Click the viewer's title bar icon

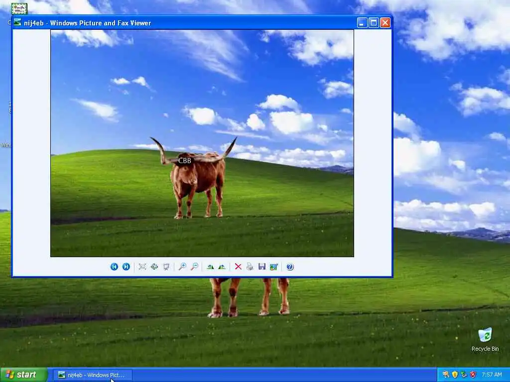pos(17,23)
